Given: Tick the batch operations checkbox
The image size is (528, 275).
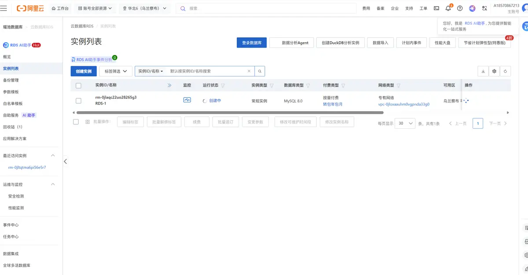Looking at the screenshot, I should [x=76, y=122].
